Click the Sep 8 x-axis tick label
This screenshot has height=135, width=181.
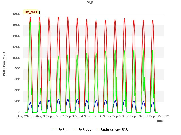[x=117, y=116]
